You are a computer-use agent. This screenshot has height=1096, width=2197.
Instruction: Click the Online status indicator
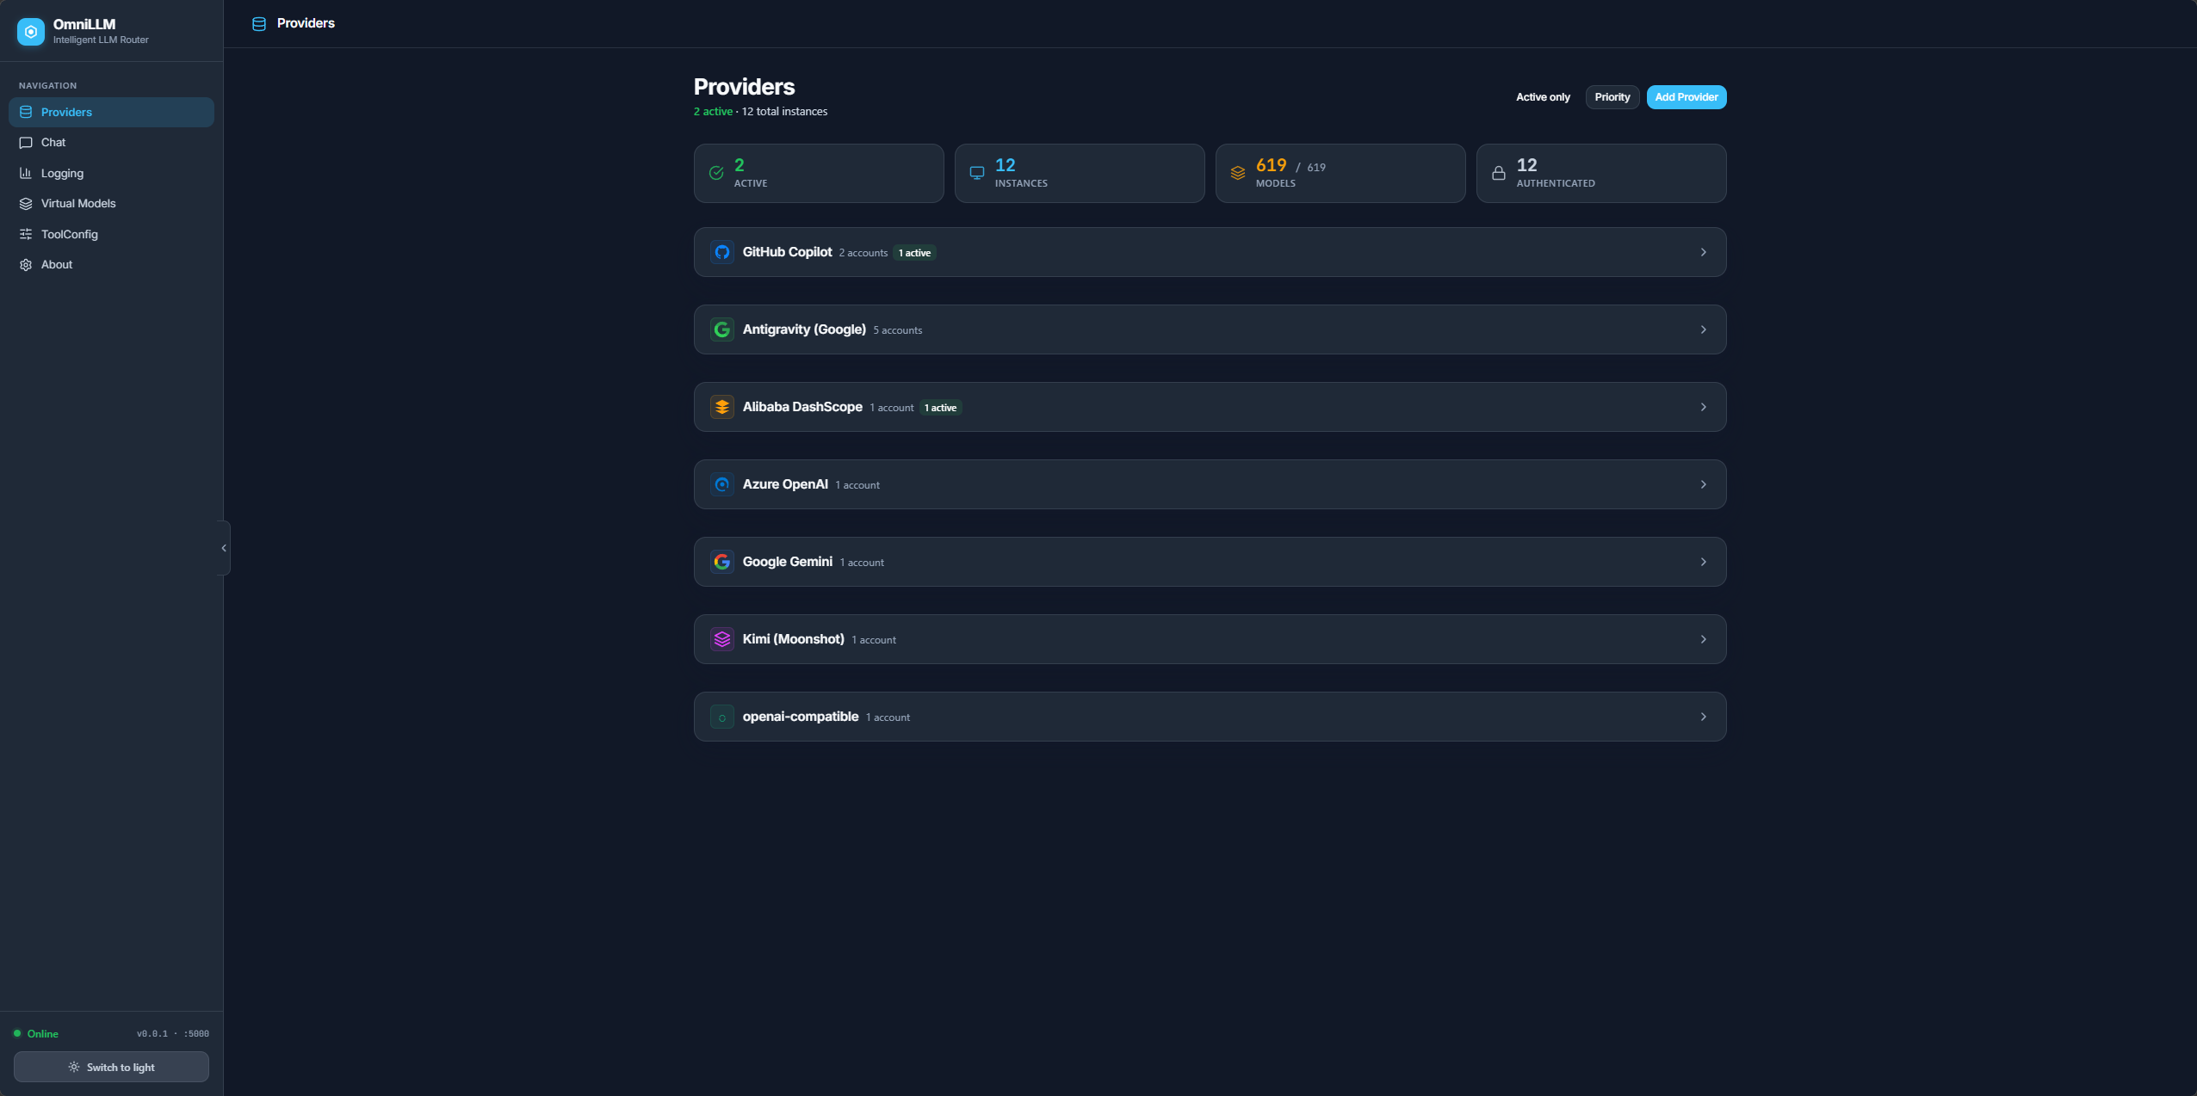34,1033
